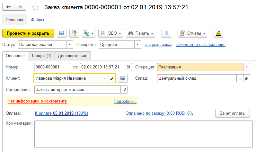256x152 pixels.
Task: Click the document list icon before Отчеты
Action: coord(166,33)
